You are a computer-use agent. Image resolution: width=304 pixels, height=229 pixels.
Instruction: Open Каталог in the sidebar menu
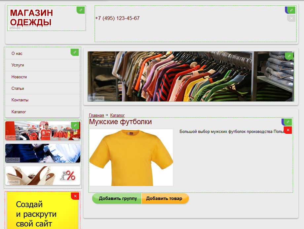pos(19,112)
